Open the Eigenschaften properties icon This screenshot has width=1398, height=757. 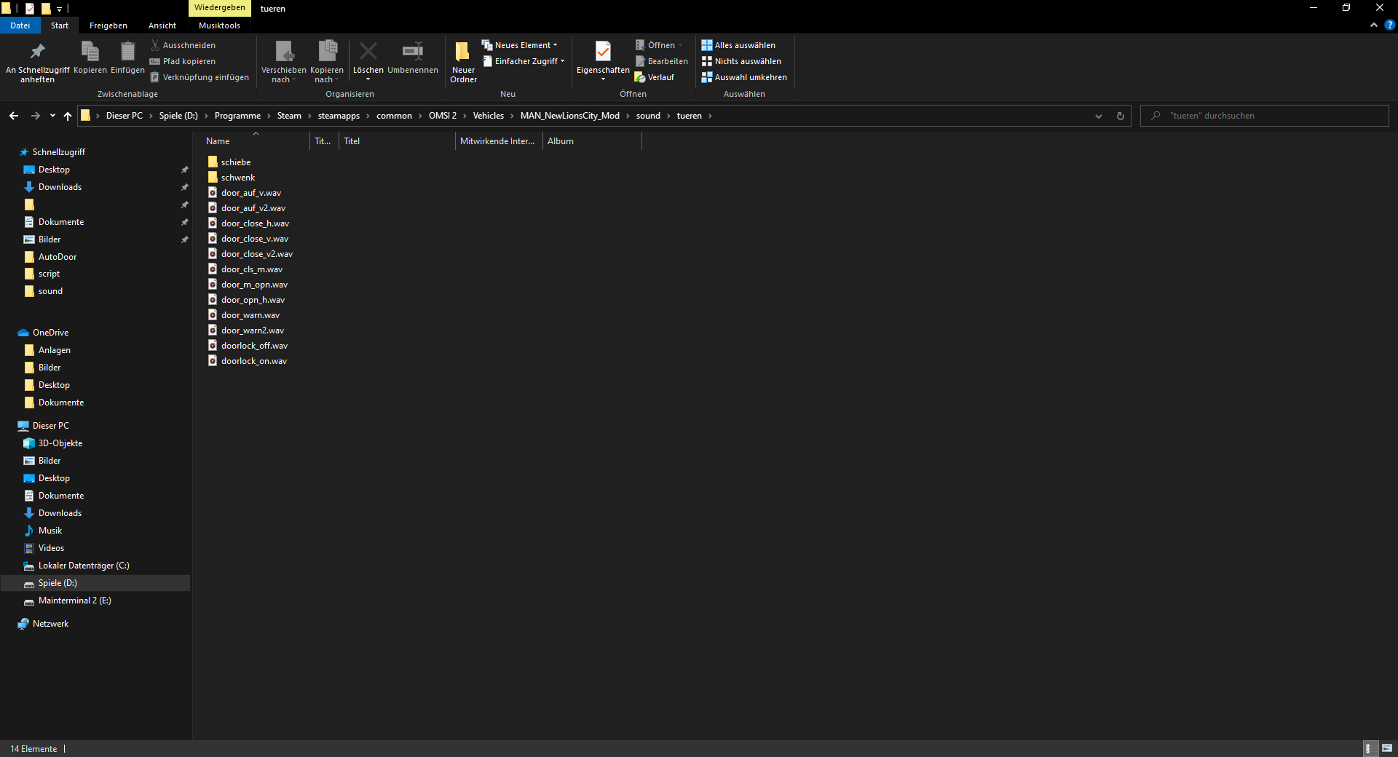(603, 52)
